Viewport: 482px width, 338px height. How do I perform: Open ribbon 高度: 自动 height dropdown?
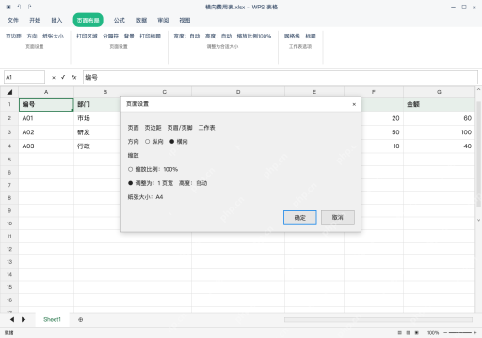click(x=218, y=37)
